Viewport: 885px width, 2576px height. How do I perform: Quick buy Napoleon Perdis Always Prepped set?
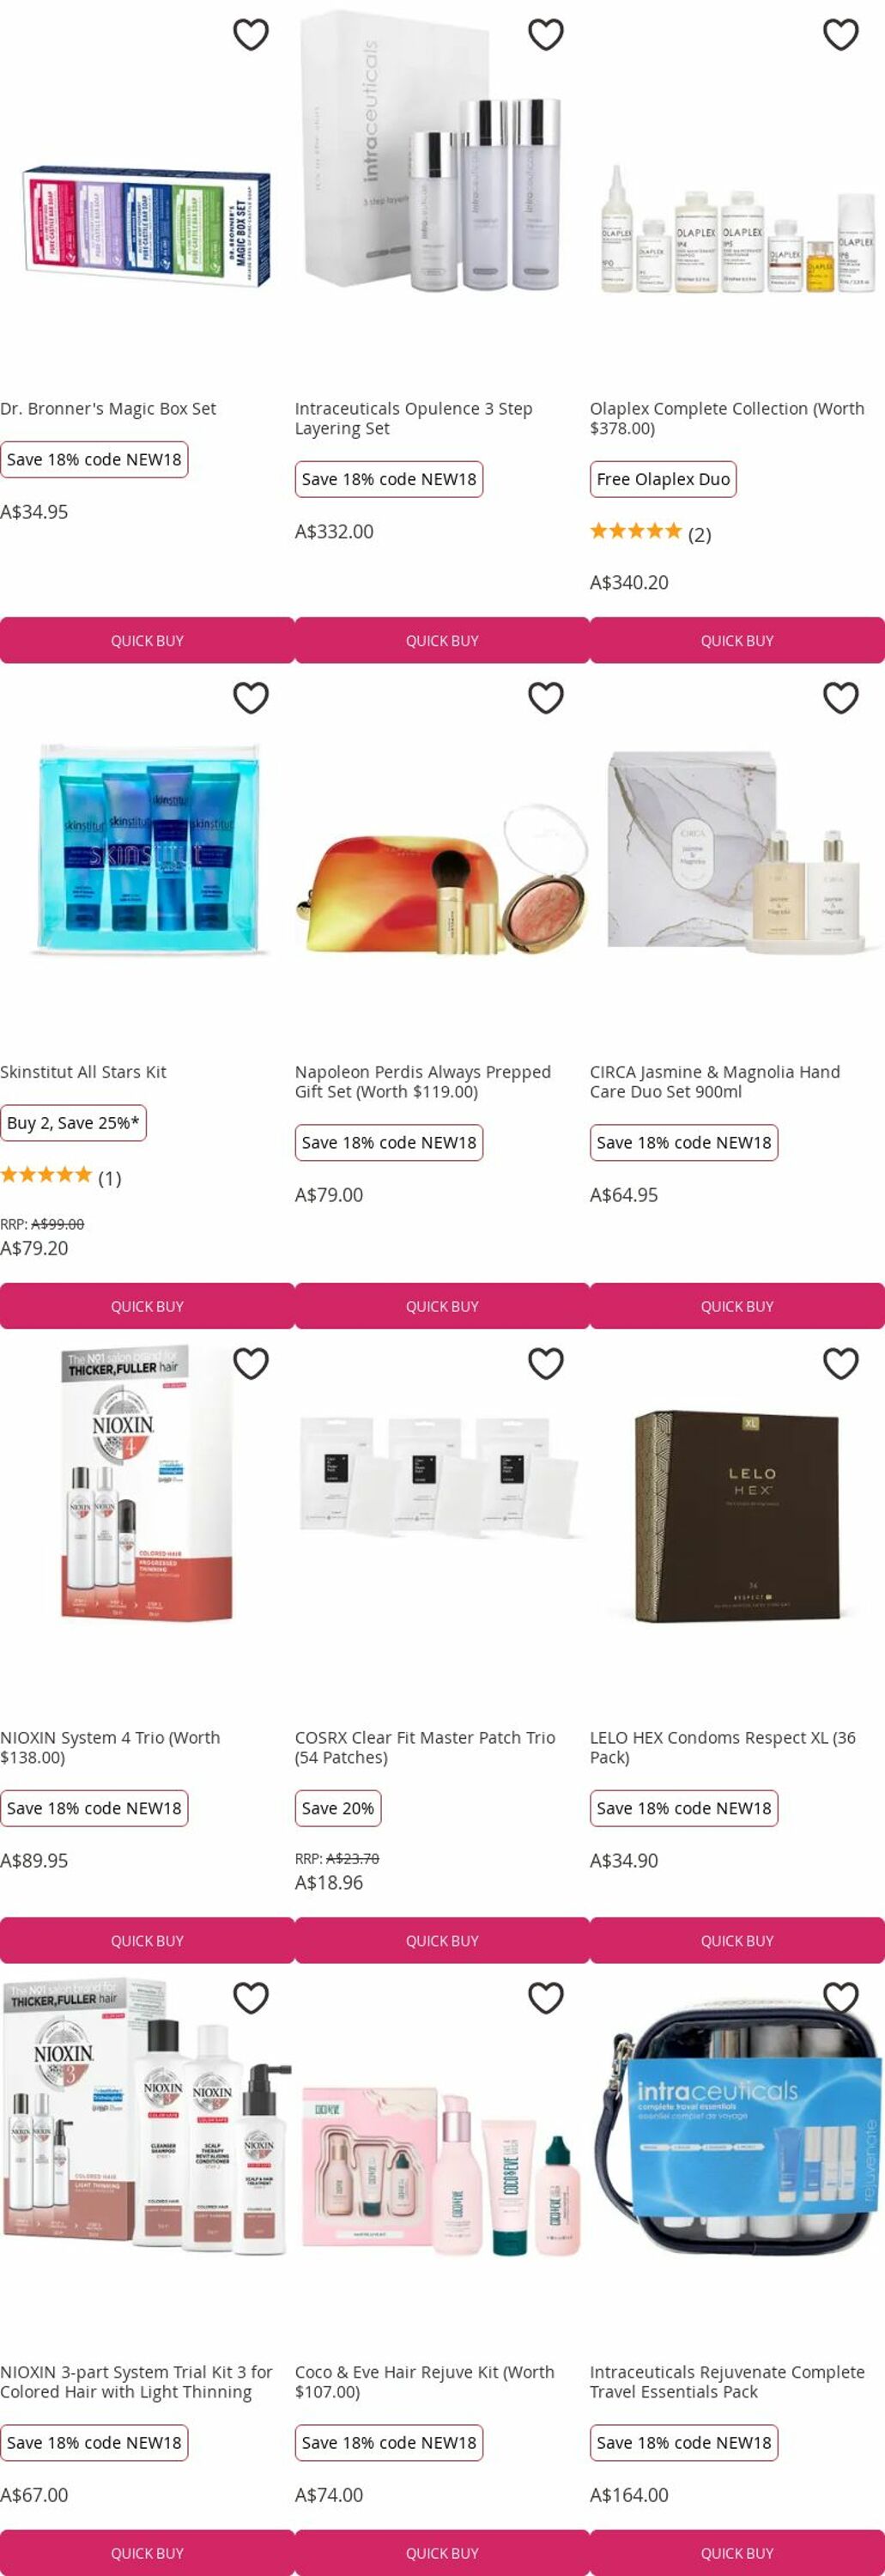tap(442, 1306)
